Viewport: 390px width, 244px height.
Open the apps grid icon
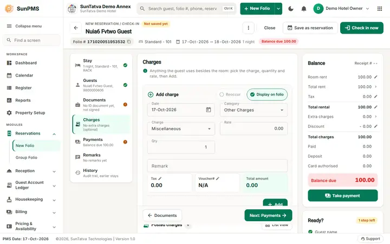[380, 9]
